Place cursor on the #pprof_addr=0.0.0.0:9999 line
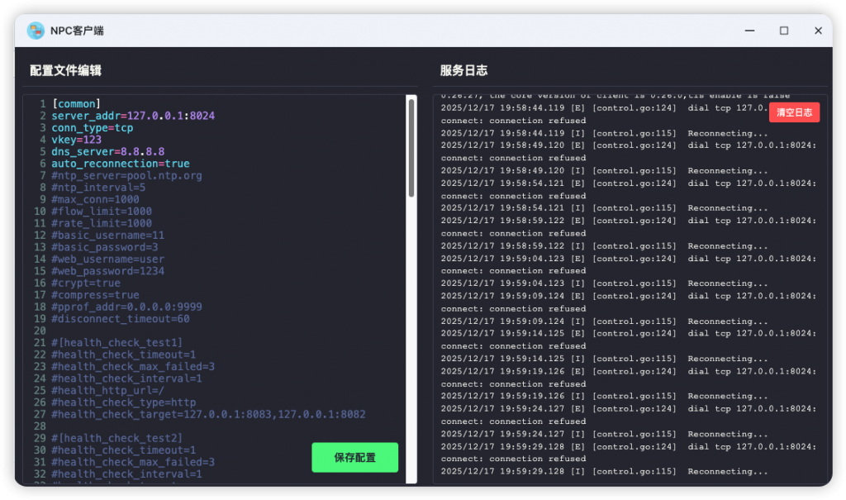Image resolution: width=846 pixels, height=500 pixels. [126, 307]
